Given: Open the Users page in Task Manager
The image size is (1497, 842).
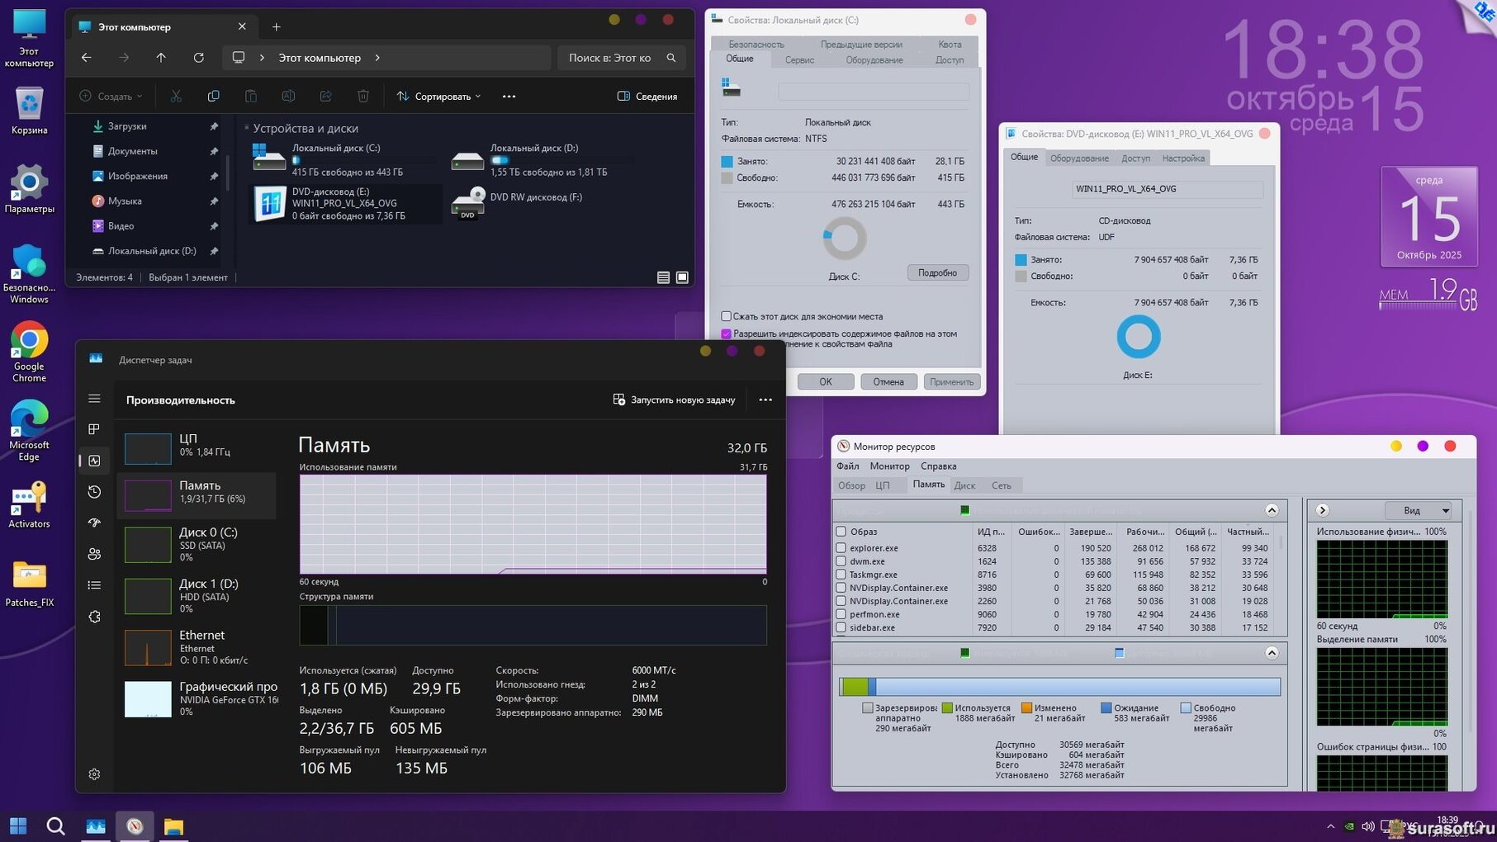Looking at the screenshot, I should [94, 554].
